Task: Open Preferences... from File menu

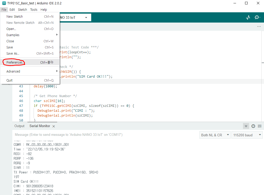Action: pos(30,62)
